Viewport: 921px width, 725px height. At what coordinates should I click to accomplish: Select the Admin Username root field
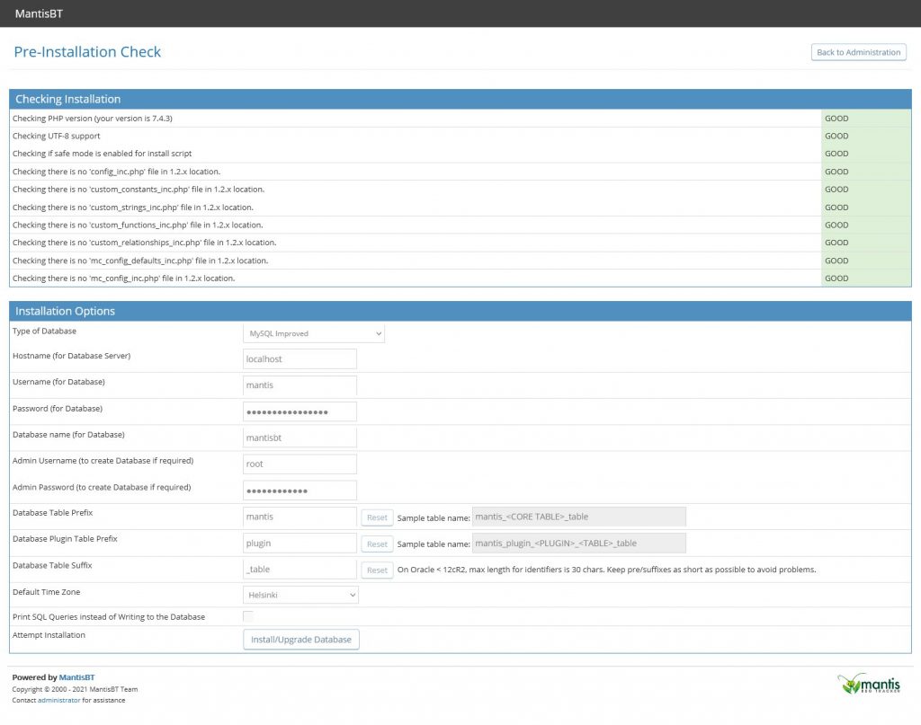[x=299, y=464]
